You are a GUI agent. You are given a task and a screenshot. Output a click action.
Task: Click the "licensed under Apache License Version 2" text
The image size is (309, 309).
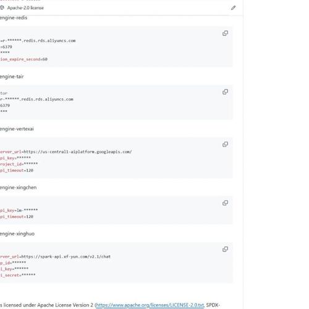point(48,305)
